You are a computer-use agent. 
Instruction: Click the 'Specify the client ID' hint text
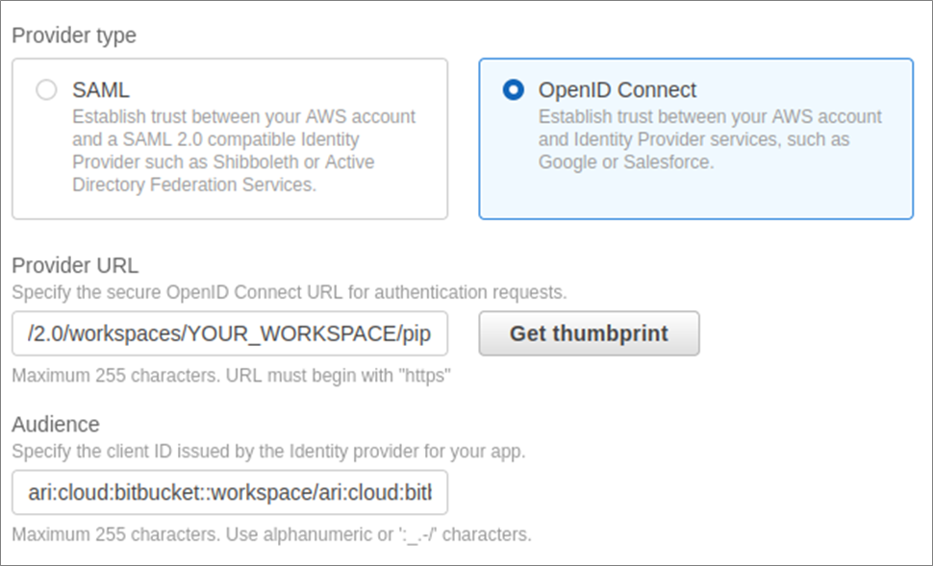tap(269, 452)
